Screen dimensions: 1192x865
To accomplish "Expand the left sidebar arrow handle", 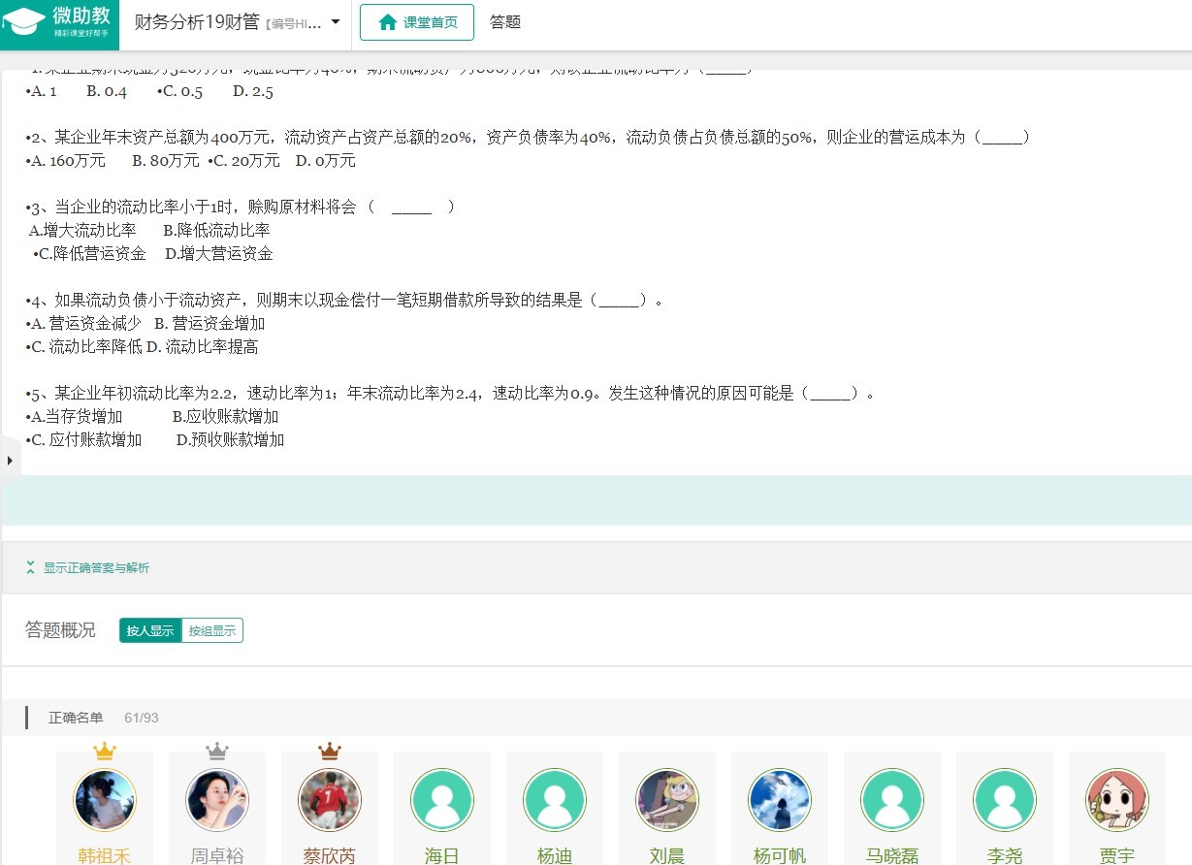I will pos(10,460).
